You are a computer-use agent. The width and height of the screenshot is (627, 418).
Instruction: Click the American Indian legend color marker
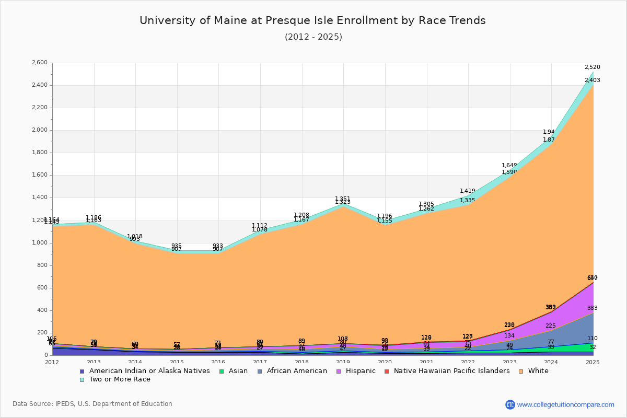coord(83,371)
